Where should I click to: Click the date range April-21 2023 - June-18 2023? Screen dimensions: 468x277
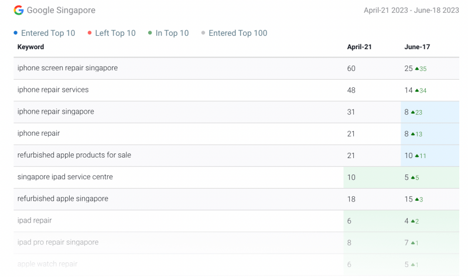pos(411,11)
